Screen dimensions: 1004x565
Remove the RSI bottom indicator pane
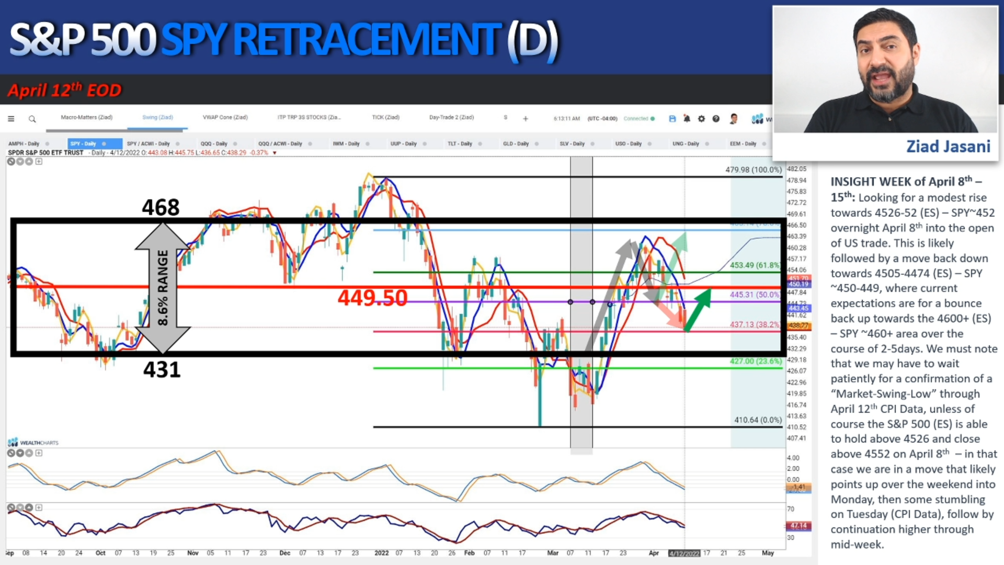click(10, 507)
